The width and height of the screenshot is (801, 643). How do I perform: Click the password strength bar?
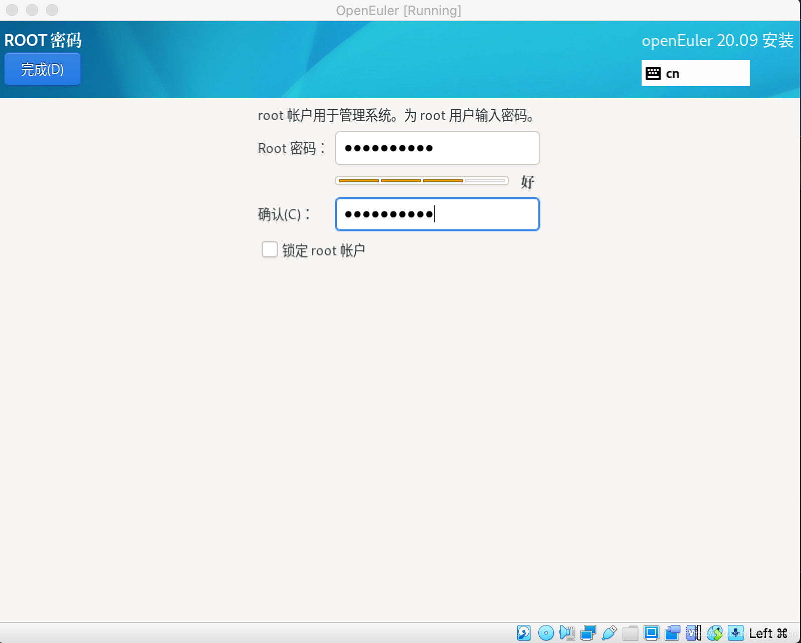(x=422, y=181)
